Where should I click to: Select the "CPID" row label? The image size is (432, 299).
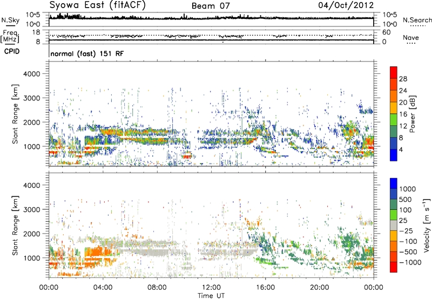coord(12,51)
